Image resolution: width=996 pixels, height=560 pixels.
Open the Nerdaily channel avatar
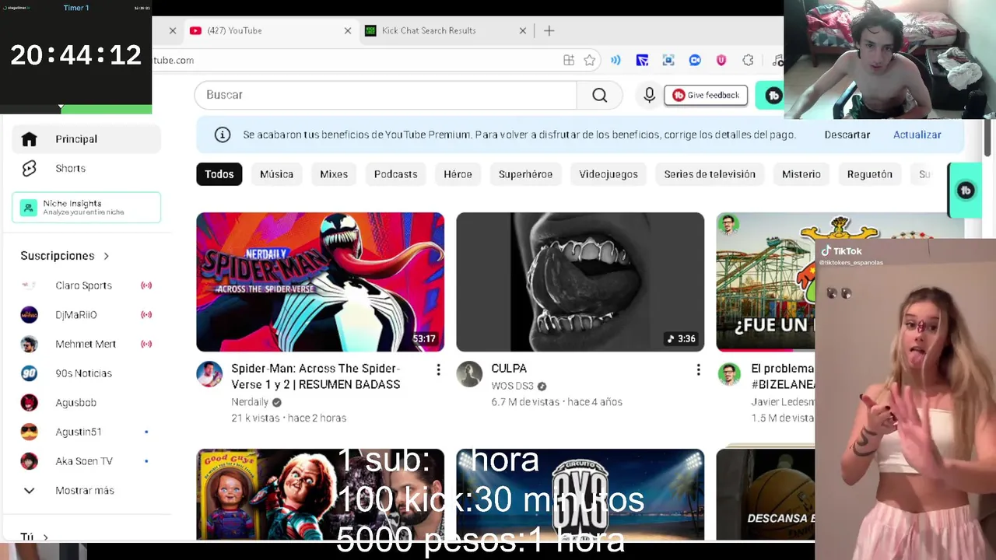click(x=209, y=374)
